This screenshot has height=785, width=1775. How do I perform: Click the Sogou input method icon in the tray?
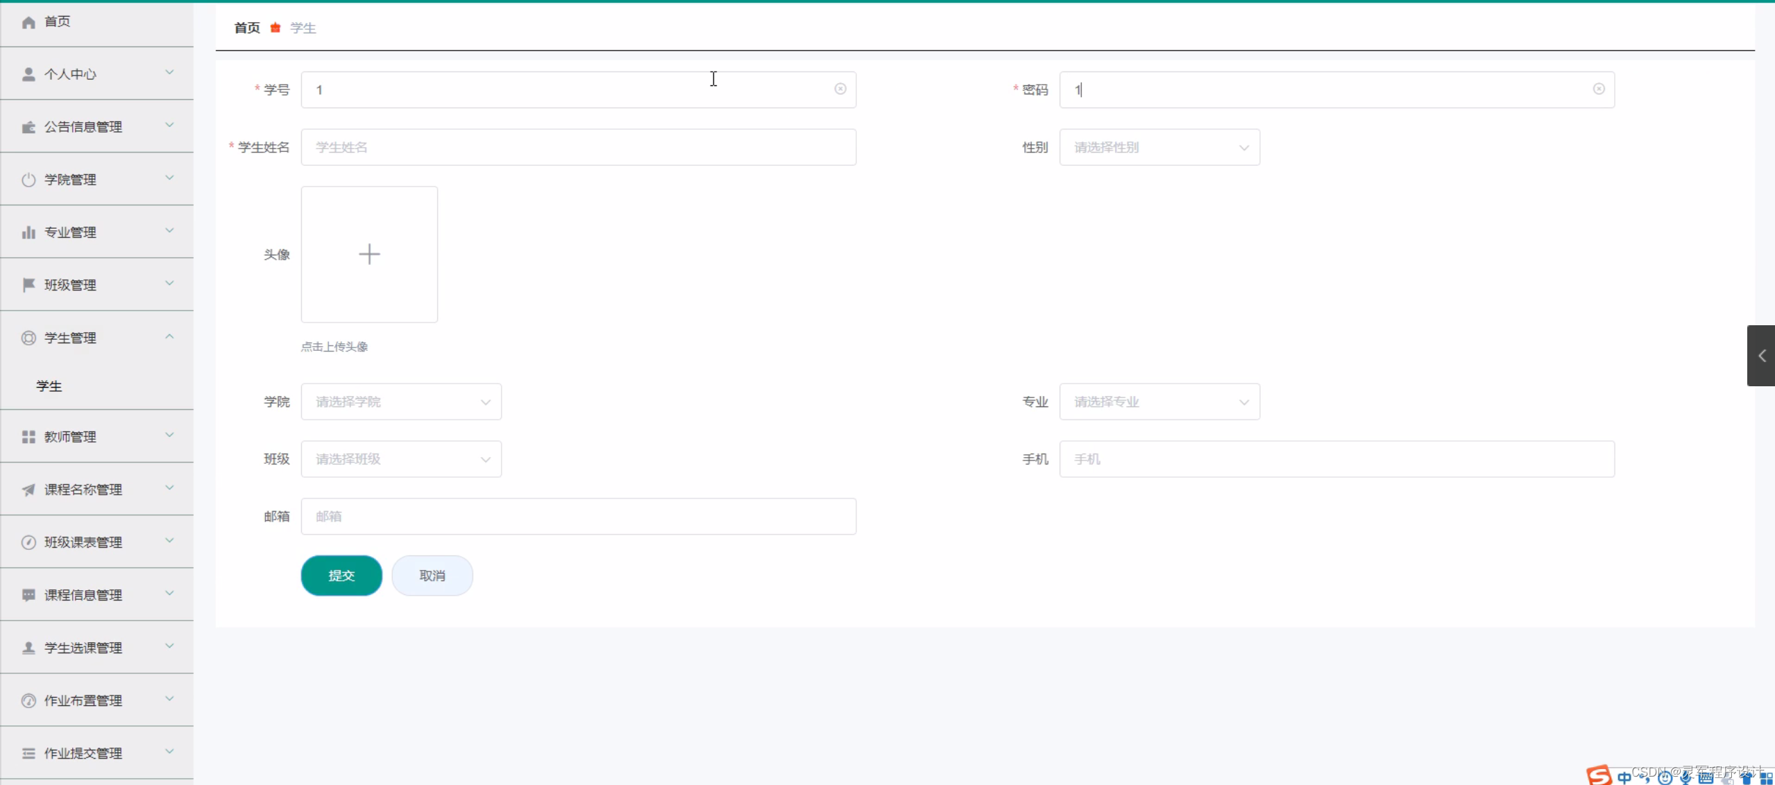tap(1599, 775)
